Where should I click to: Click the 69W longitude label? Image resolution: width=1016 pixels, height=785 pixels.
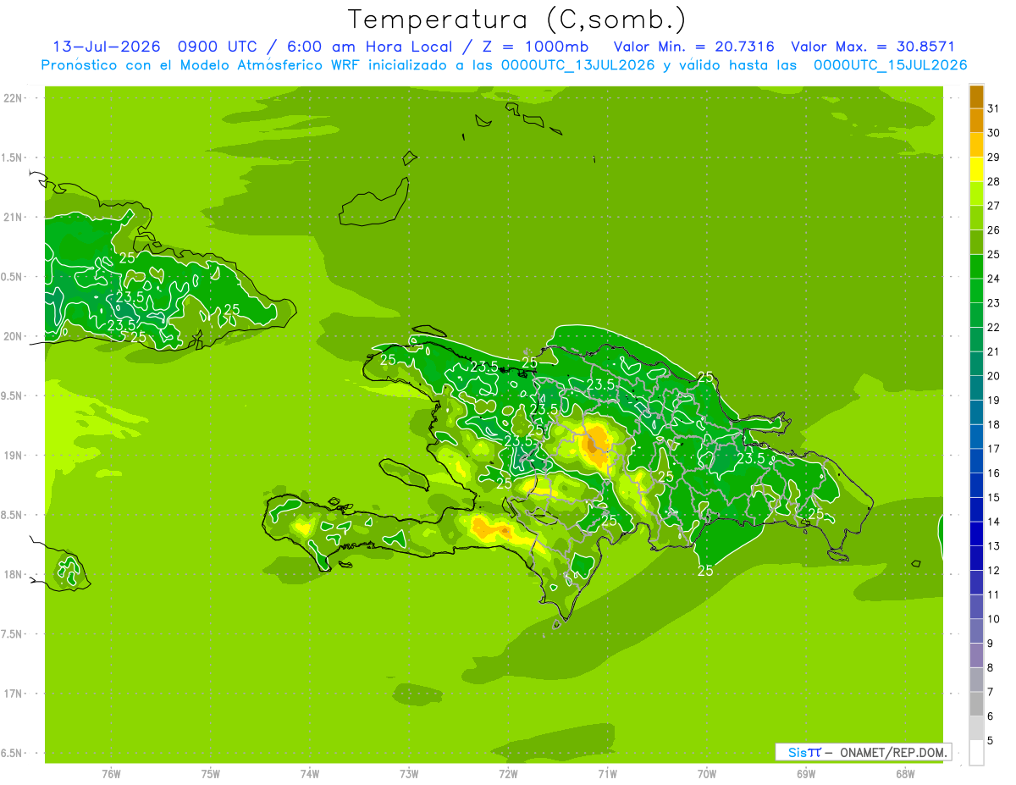[806, 773]
